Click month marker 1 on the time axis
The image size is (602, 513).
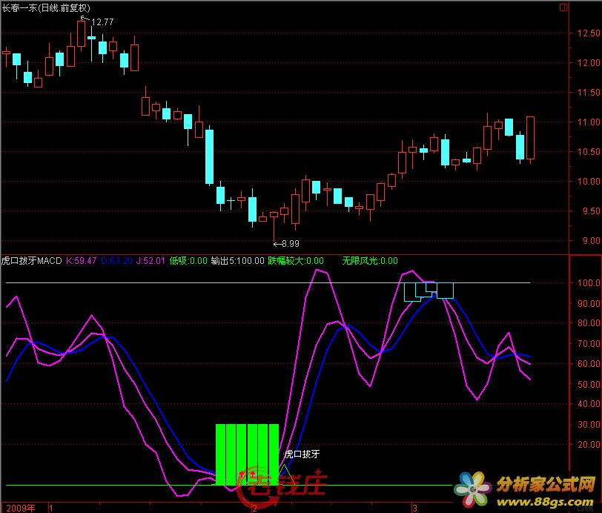coord(51,508)
